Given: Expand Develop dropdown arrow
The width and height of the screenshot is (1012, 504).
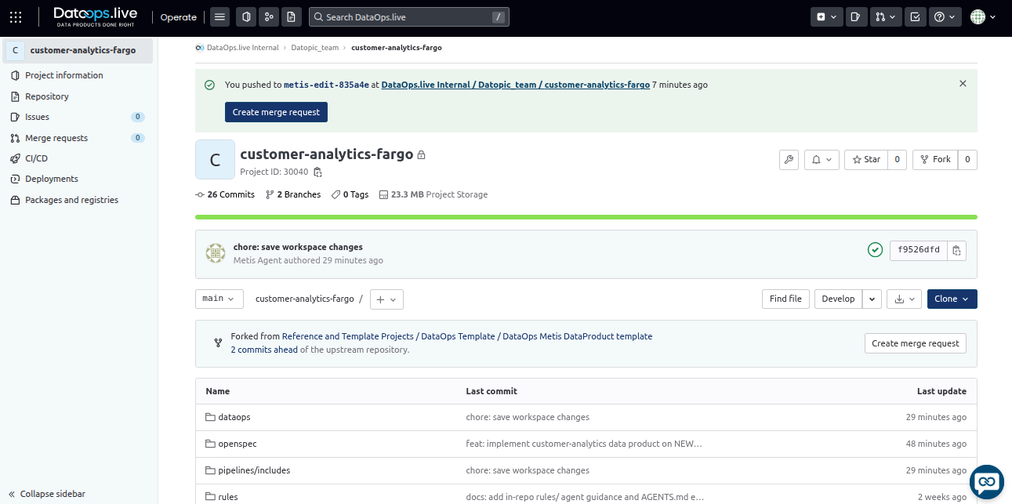Looking at the screenshot, I should 872,299.
